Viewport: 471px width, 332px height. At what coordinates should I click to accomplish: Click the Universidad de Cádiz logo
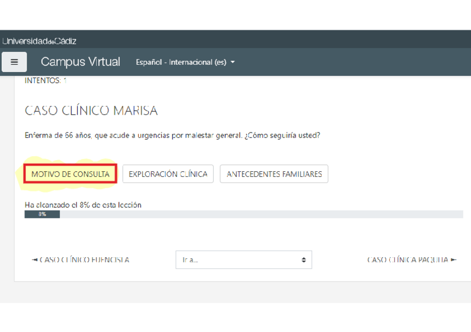pos(39,41)
